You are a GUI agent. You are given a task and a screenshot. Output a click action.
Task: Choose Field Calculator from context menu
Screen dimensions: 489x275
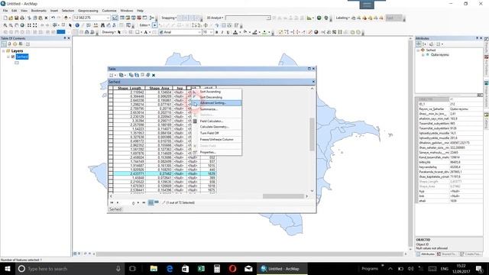(x=216, y=121)
